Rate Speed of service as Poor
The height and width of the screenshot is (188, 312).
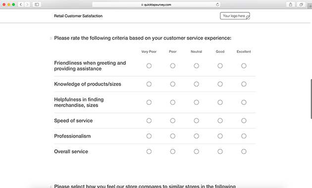[173, 121]
